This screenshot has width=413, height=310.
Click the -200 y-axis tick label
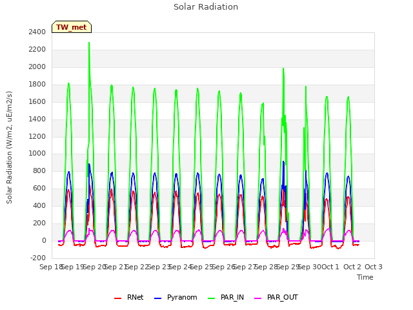coord(38,258)
